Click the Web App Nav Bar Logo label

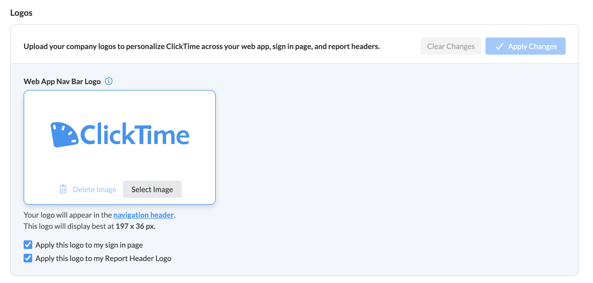(62, 81)
